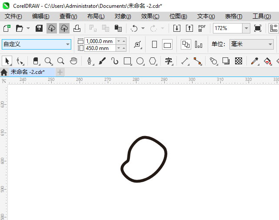This screenshot has height=220, width=279.
Task: Open the 编辑(E) menu
Action: 41,17
